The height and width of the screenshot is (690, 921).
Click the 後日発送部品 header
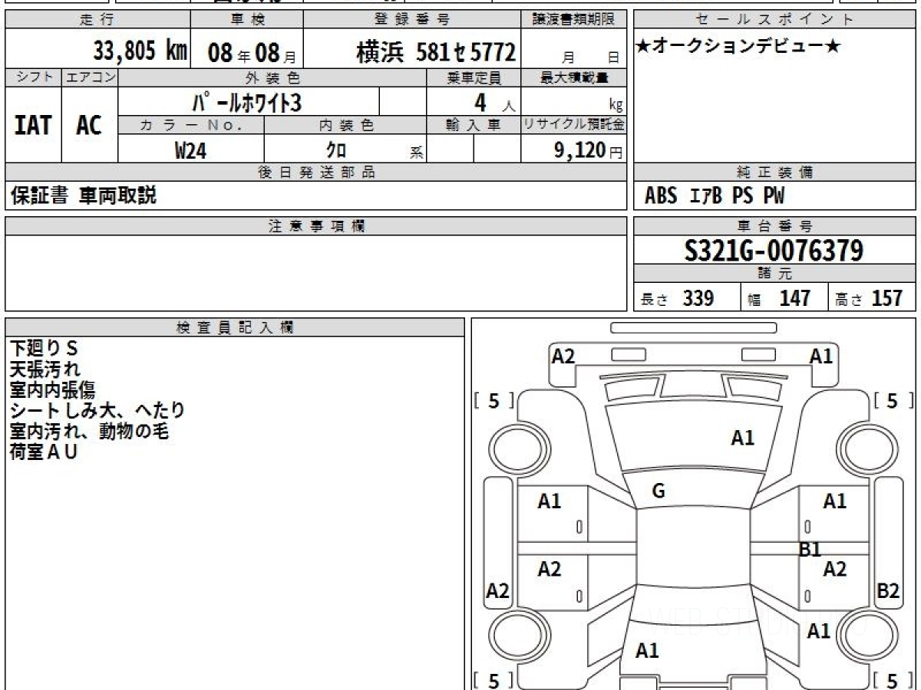(315, 172)
